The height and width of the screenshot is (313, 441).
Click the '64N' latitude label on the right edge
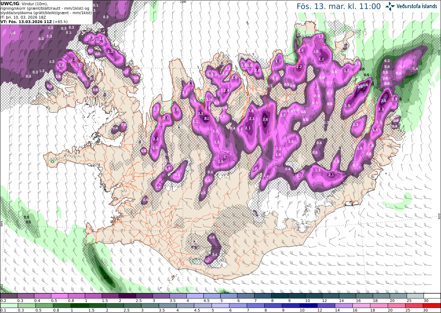(x=439, y=216)
